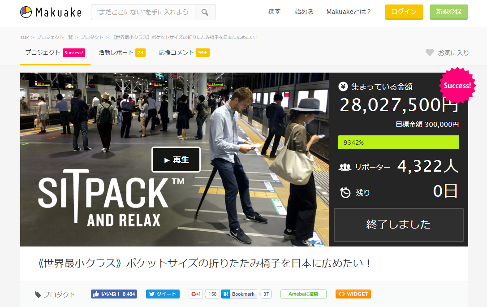Click the yen coin icon
Screen dimensions: 487x307
tap(343, 86)
